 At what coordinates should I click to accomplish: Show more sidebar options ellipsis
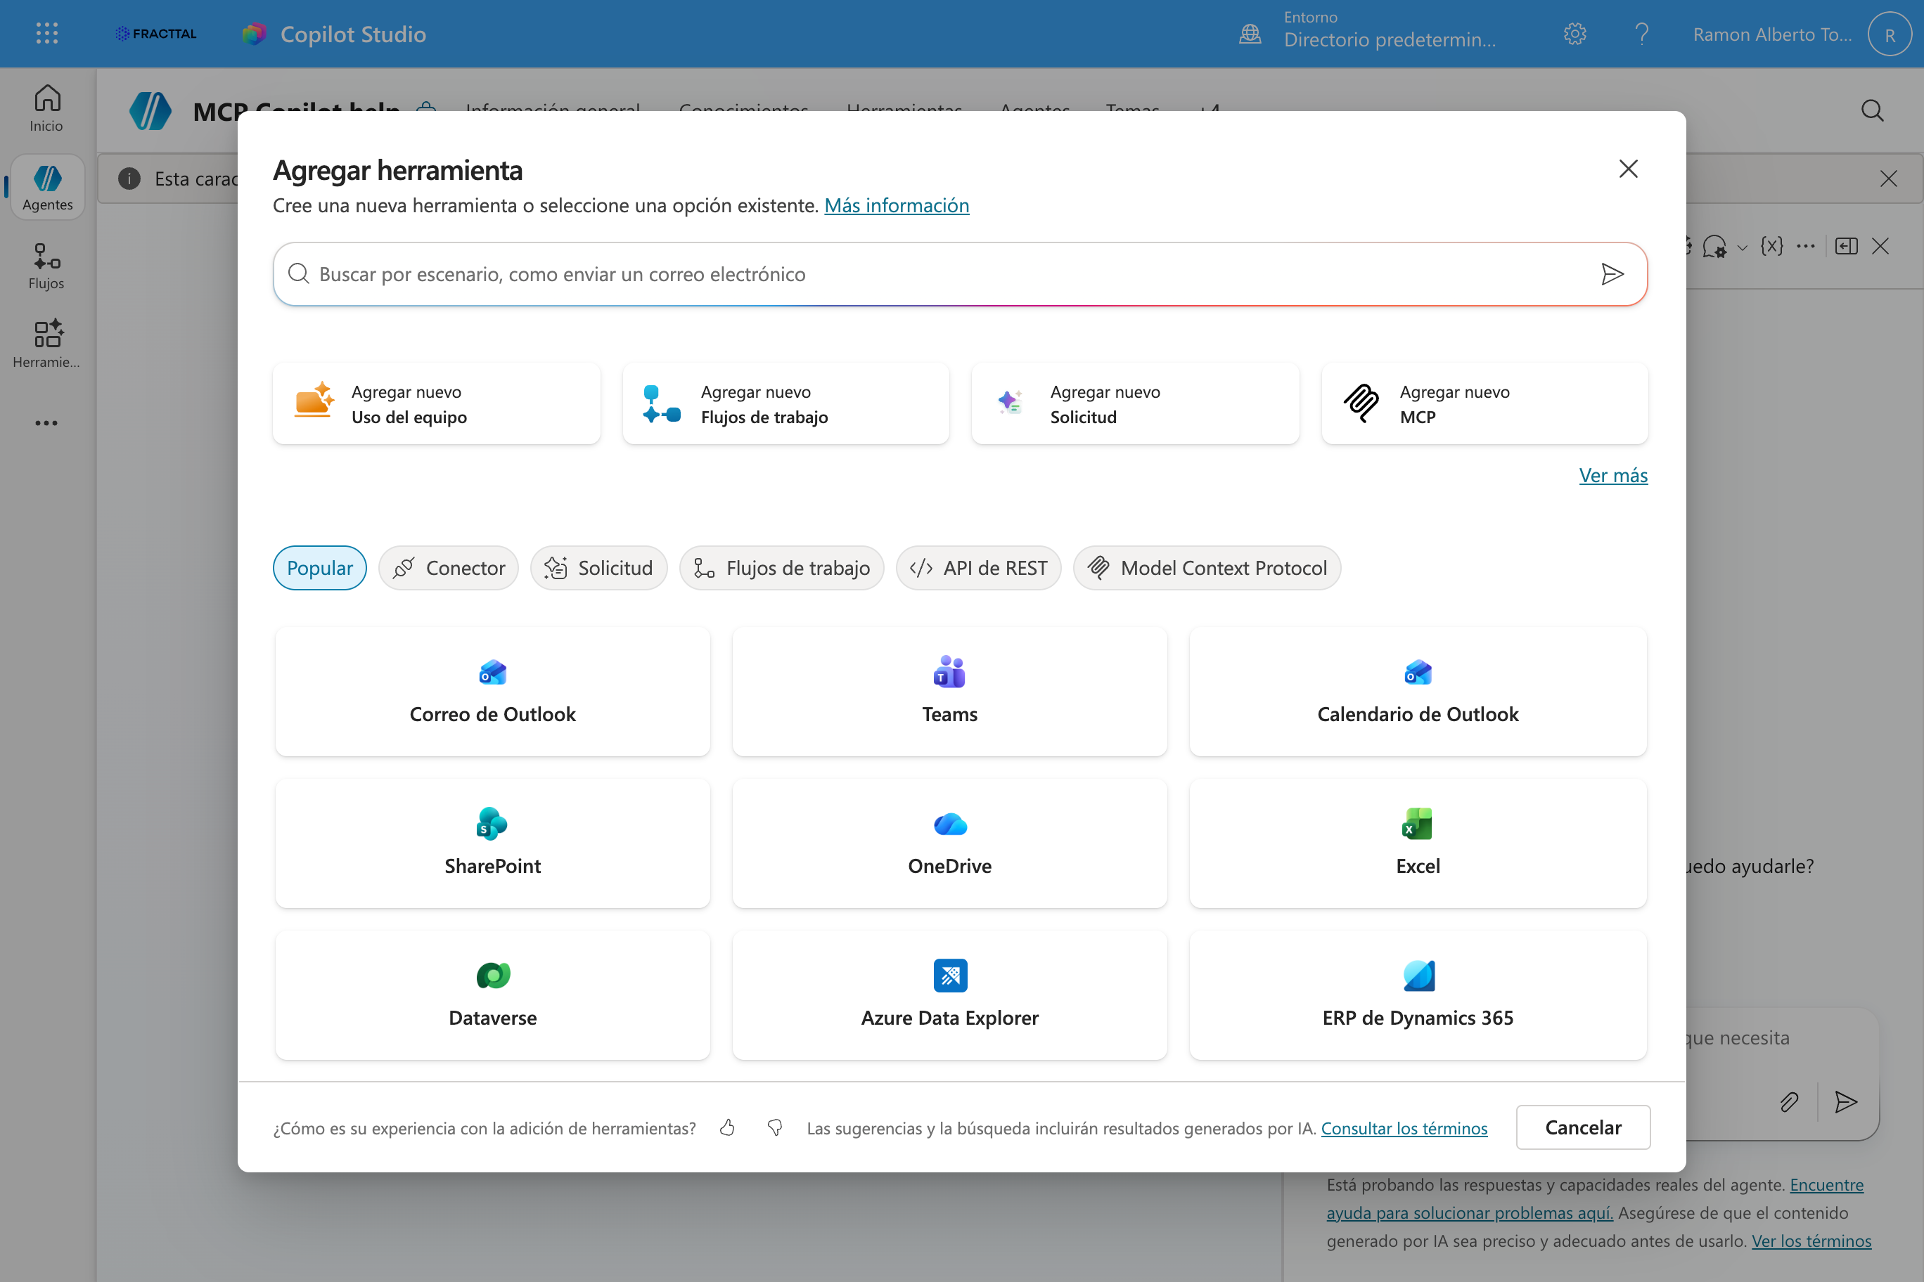click(46, 422)
